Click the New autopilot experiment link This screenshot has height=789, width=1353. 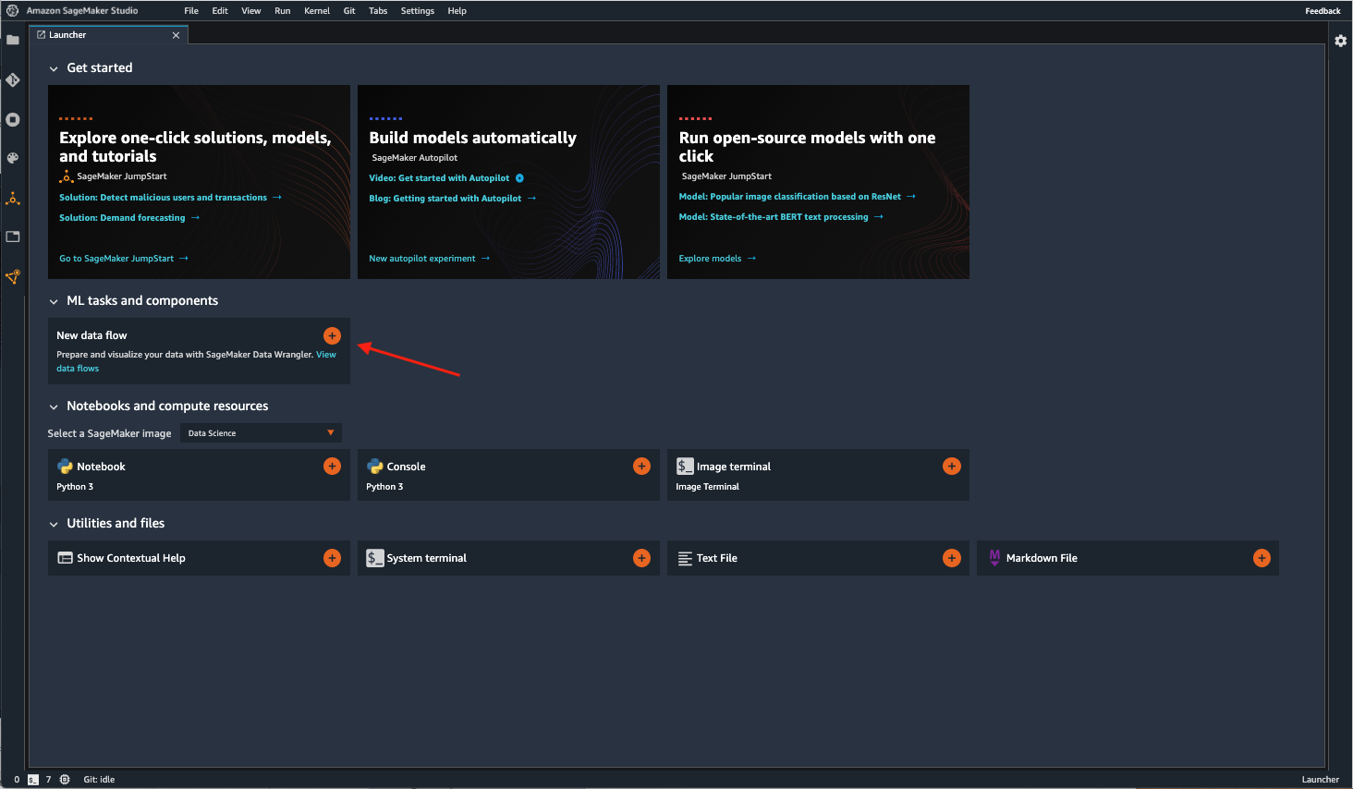(422, 259)
